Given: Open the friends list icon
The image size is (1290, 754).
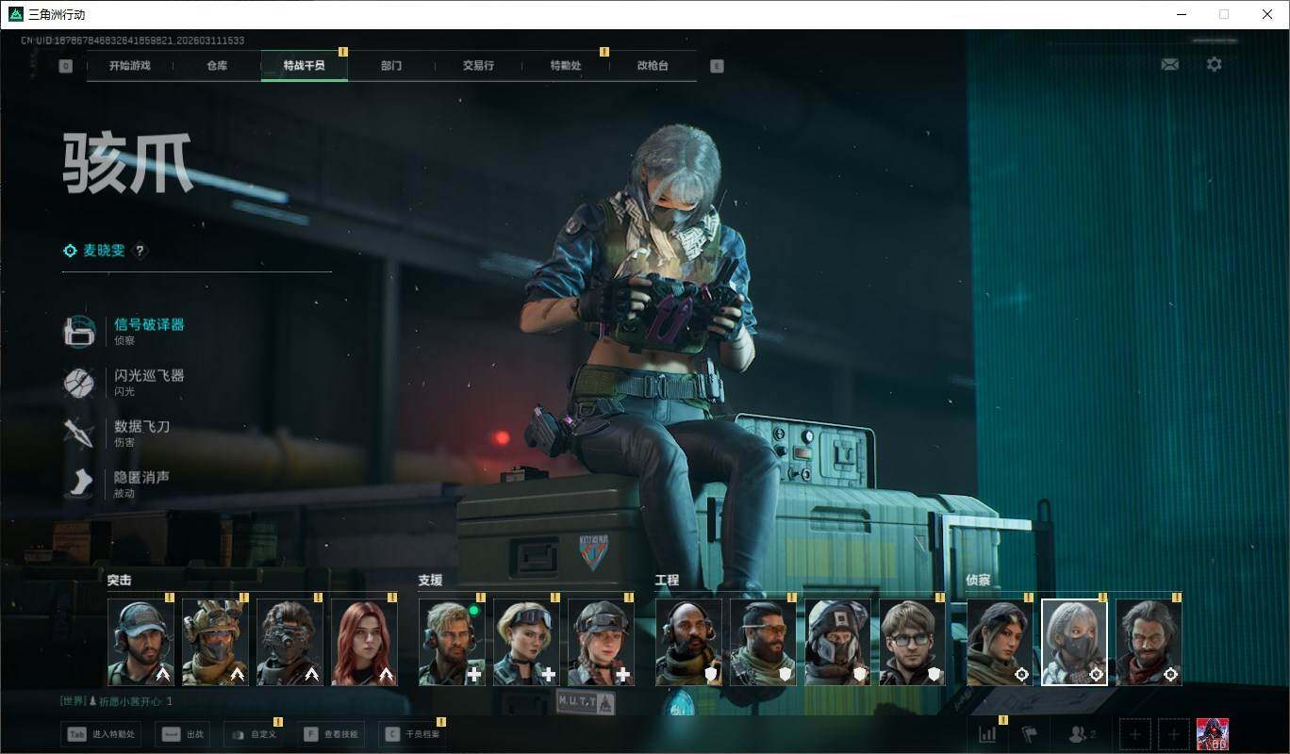Looking at the screenshot, I should tap(1081, 734).
